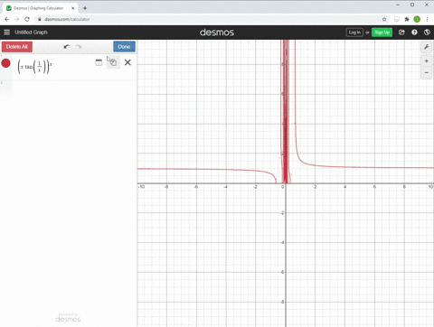Open a new browser tab

click(x=85, y=8)
